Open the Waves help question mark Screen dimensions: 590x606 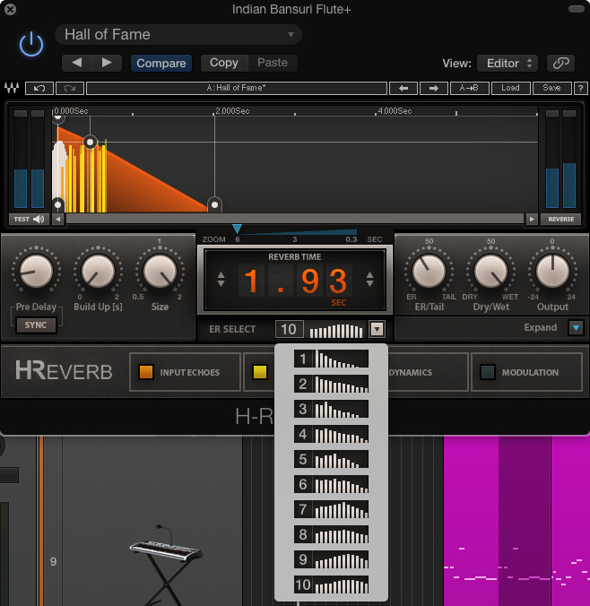(x=578, y=89)
